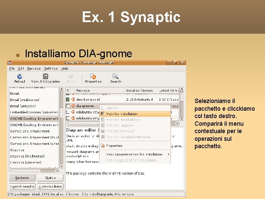
Task: Click the Properties icon in context menu
Action: (102, 145)
